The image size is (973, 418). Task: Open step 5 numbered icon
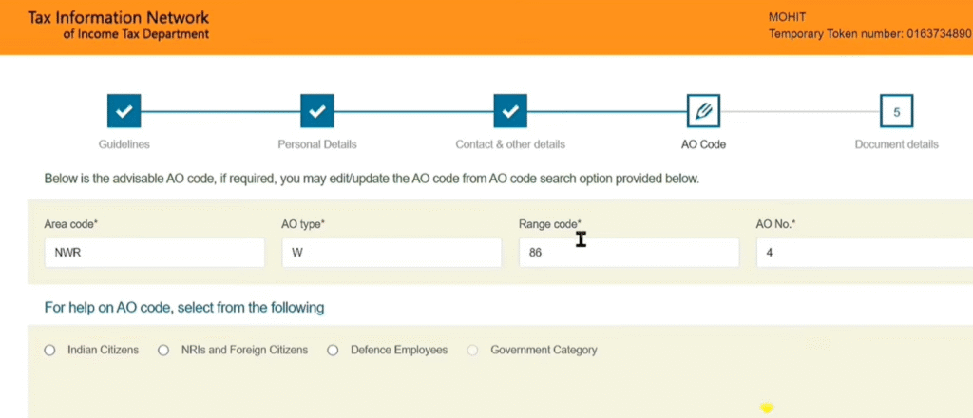click(896, 111)
